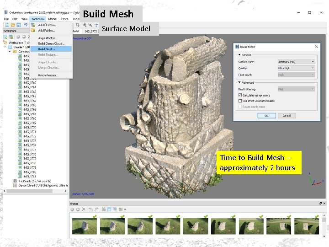This screenshot has height=247, width=329.
Task: Collapse the Advanced section in Build Mesh
Action: [x=239, y=82]
